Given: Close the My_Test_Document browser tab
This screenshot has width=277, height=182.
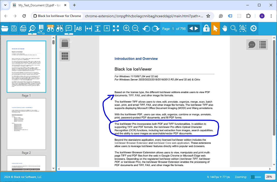Looking at the screenshot, I should pyautogui.click(x=65, y=5).
